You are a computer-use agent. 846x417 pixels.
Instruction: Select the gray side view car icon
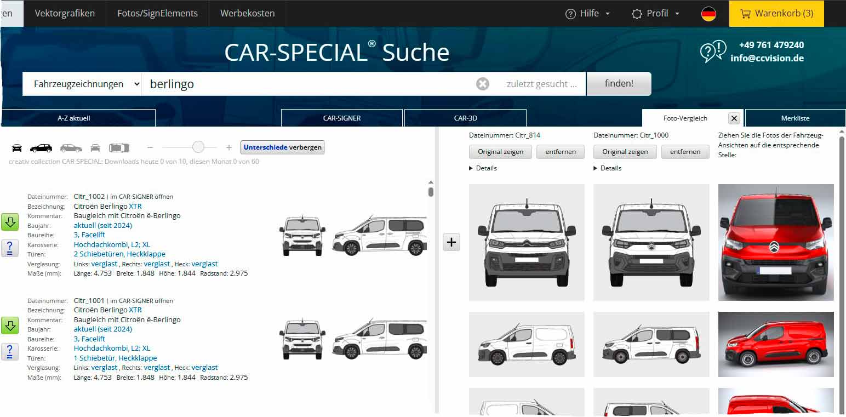pyautogui.click(x=71, y=147)
